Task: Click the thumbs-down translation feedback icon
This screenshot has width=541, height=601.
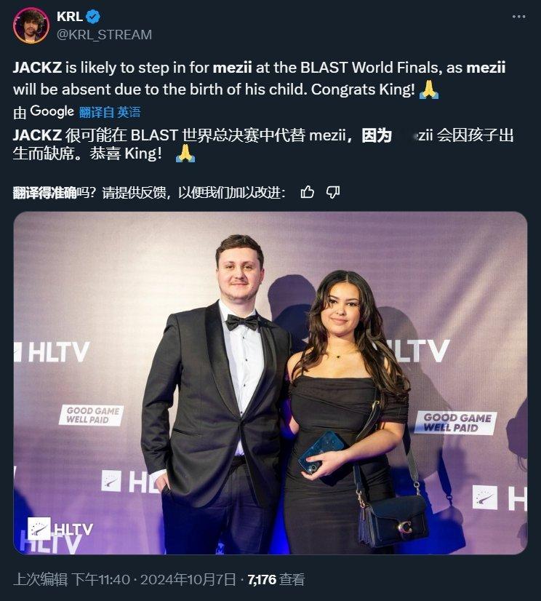Action: click(x=332, y=192)
